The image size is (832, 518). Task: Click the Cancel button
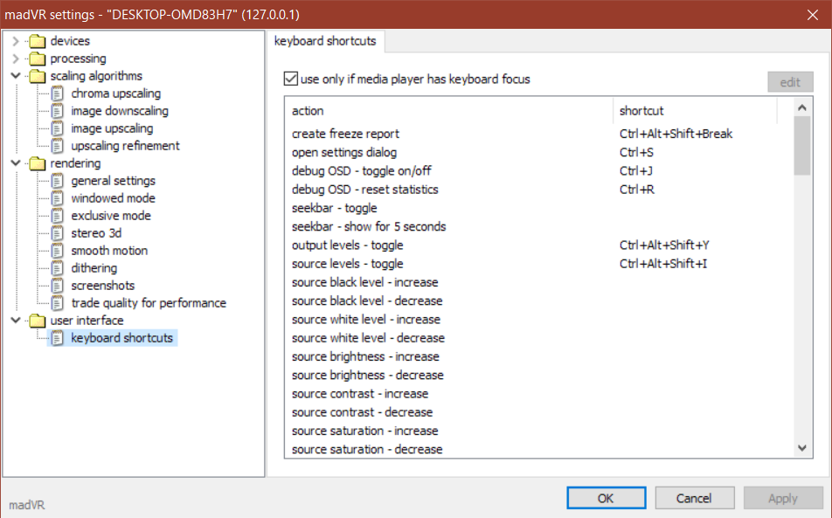tap(694, 498)
